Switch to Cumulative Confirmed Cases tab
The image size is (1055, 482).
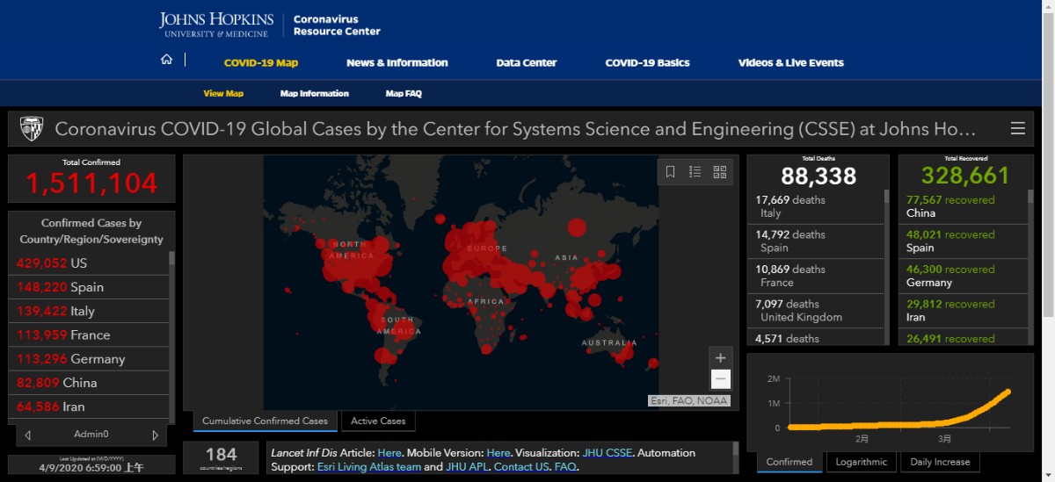pos(265,421)
